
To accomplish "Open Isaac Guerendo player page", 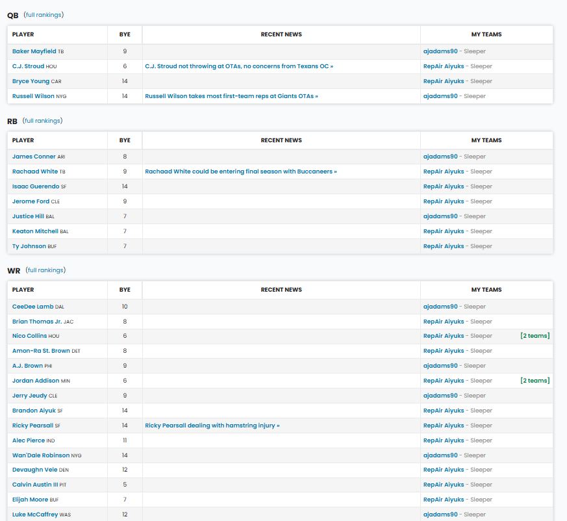I will [36, 186].
